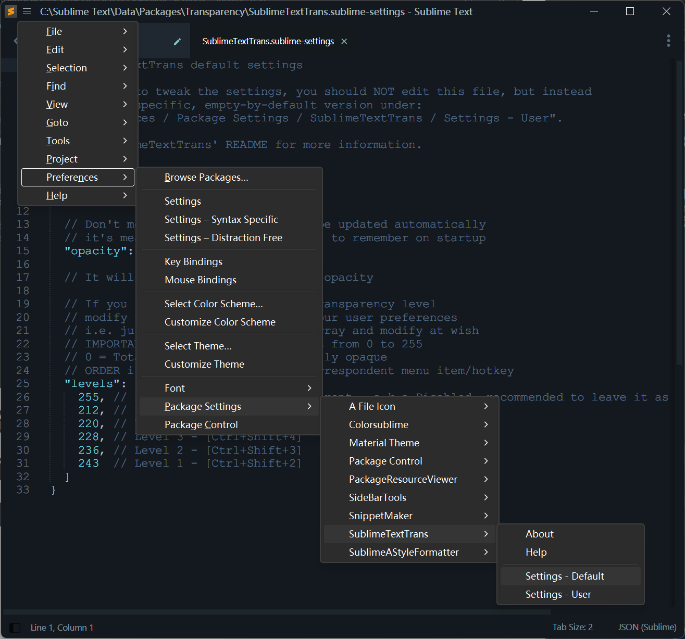
Task: Open Key Bindings
Action: pyautogui.click(x=229, y=261)
